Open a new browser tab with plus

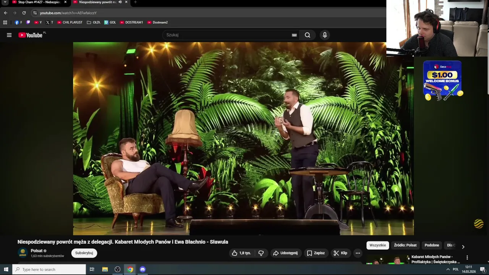point(135,2)
